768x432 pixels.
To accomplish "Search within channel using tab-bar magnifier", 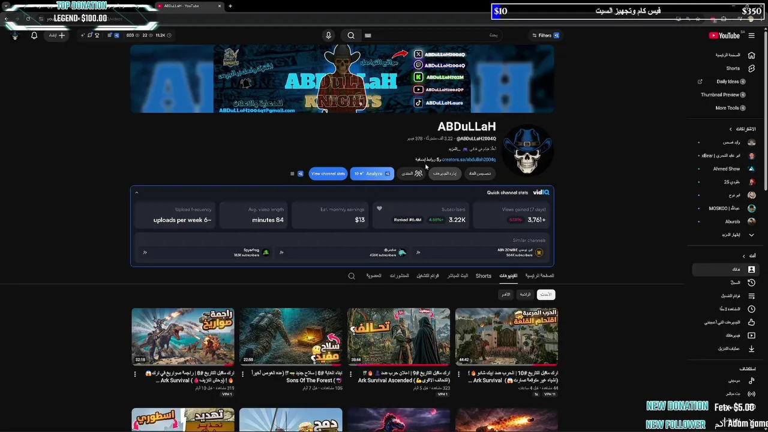I will pyautogui.click(x=352, y=276).
